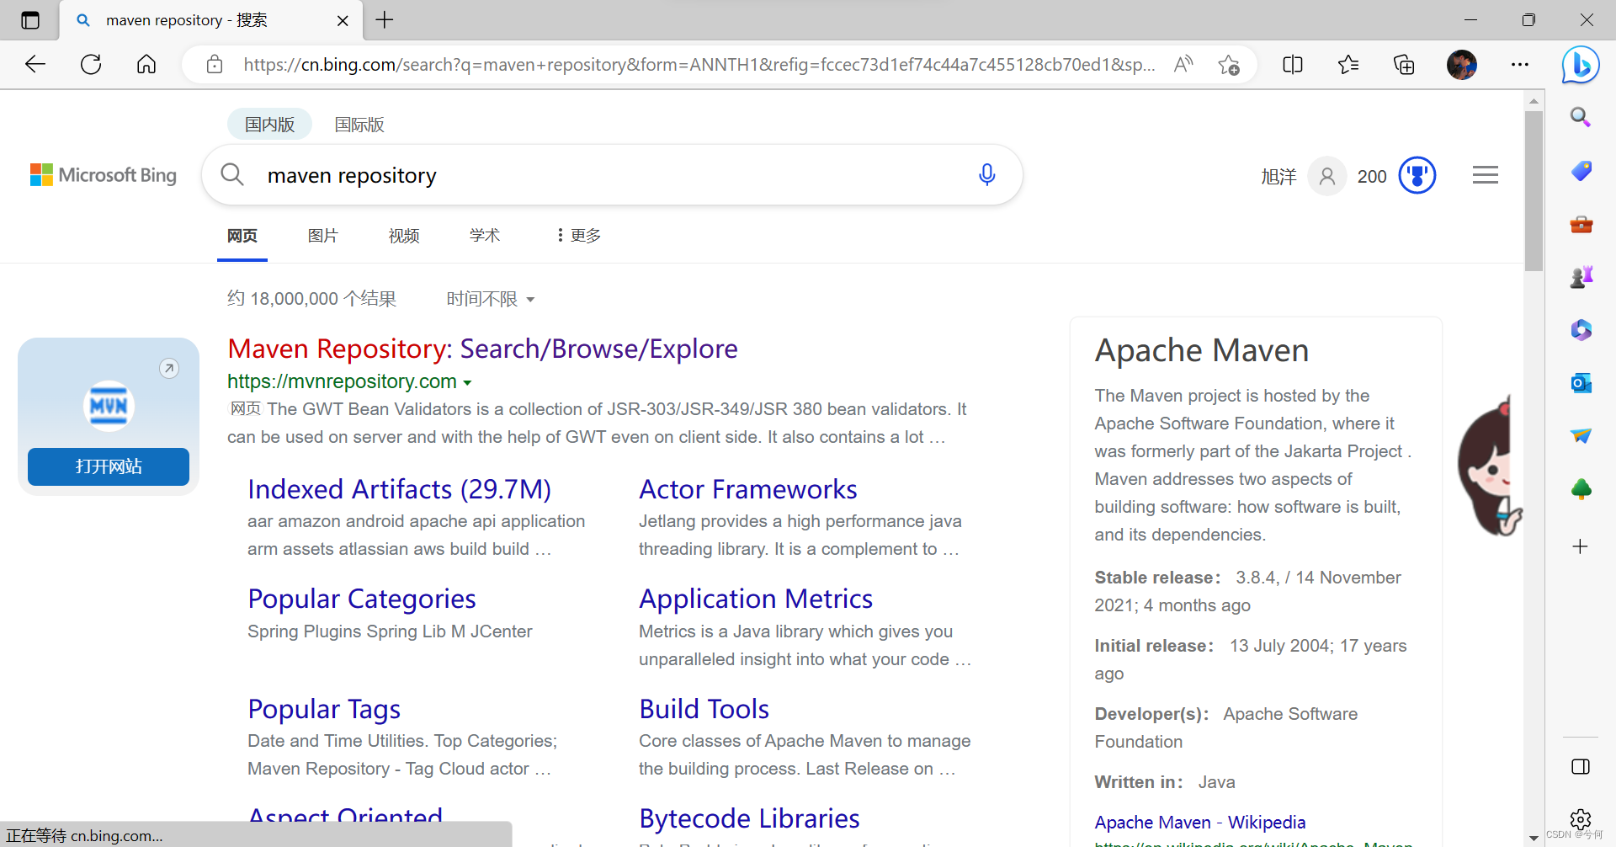
Task: Click the Microsoft Bing logo
Action: pos(104,175)
